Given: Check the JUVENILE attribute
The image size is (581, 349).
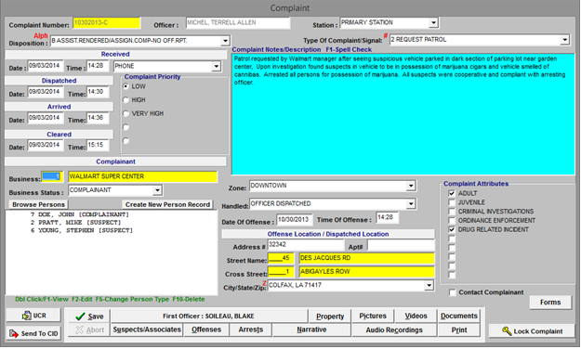Looking at the screenshot, I should click(x=451, y=202).
